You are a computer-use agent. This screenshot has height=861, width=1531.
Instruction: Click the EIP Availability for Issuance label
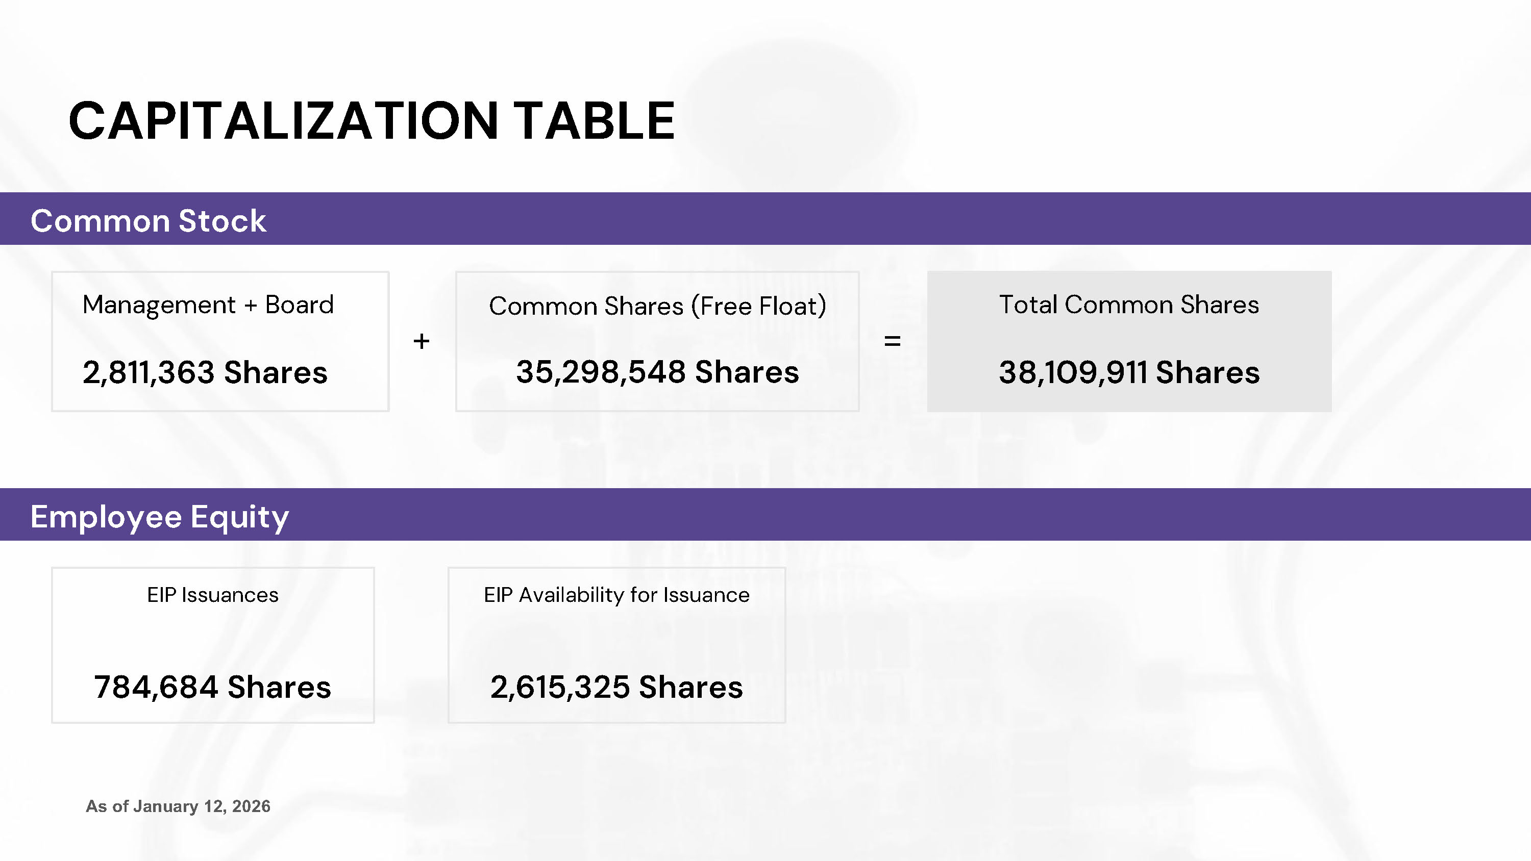click(x=616, y=595)
